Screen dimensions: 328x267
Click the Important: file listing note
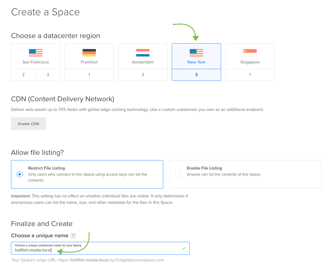(99, 199)
